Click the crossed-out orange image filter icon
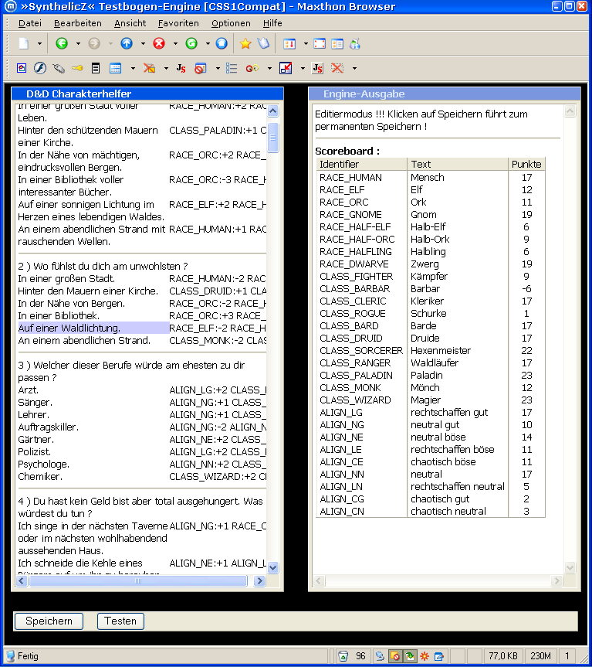 point(149,68)
